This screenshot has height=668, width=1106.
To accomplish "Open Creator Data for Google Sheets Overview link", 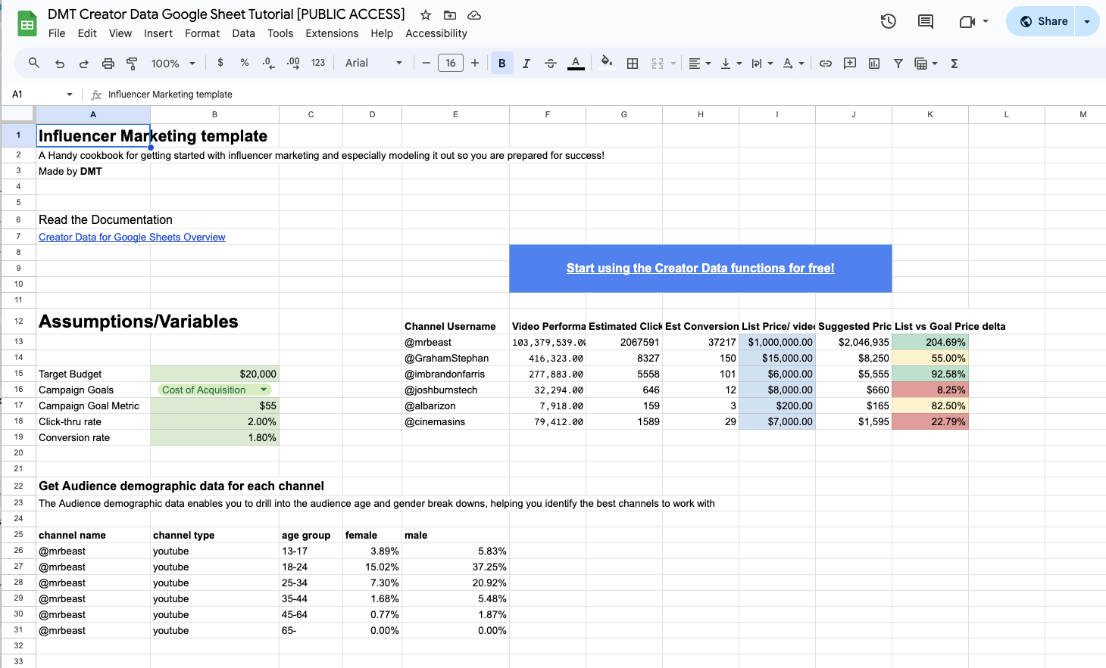I will click(132, 237).
